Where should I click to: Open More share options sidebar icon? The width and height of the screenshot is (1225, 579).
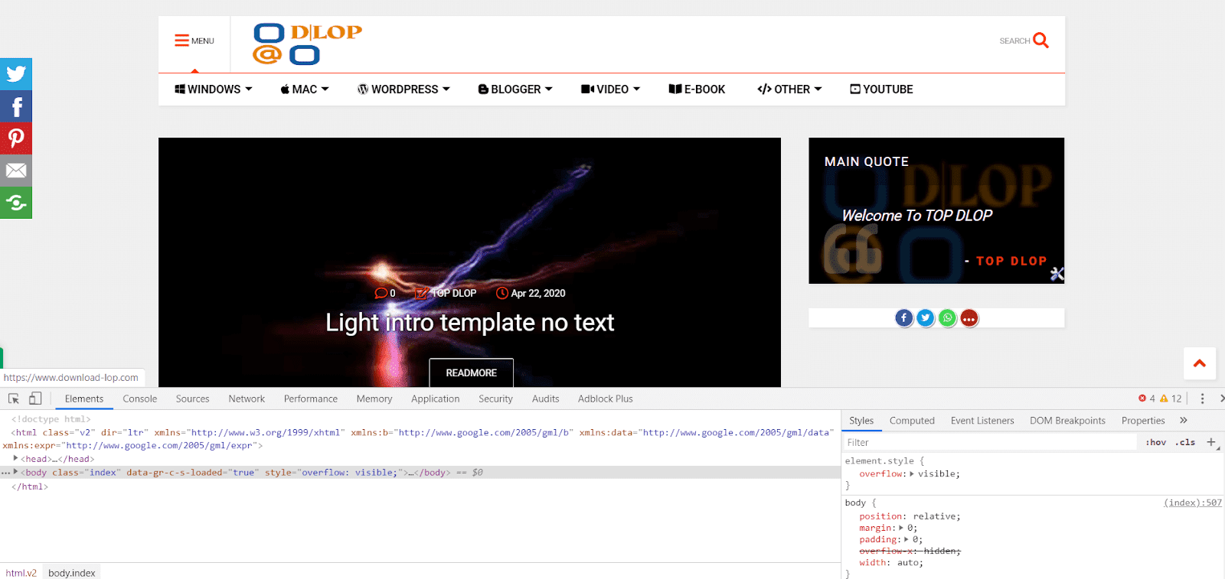coord(16,203)
